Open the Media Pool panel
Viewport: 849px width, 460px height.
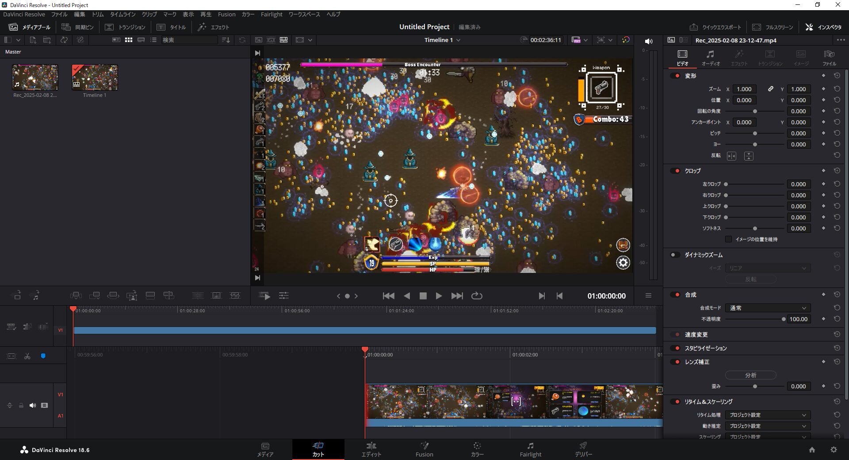pyautogui.click(x=30, y=27)
